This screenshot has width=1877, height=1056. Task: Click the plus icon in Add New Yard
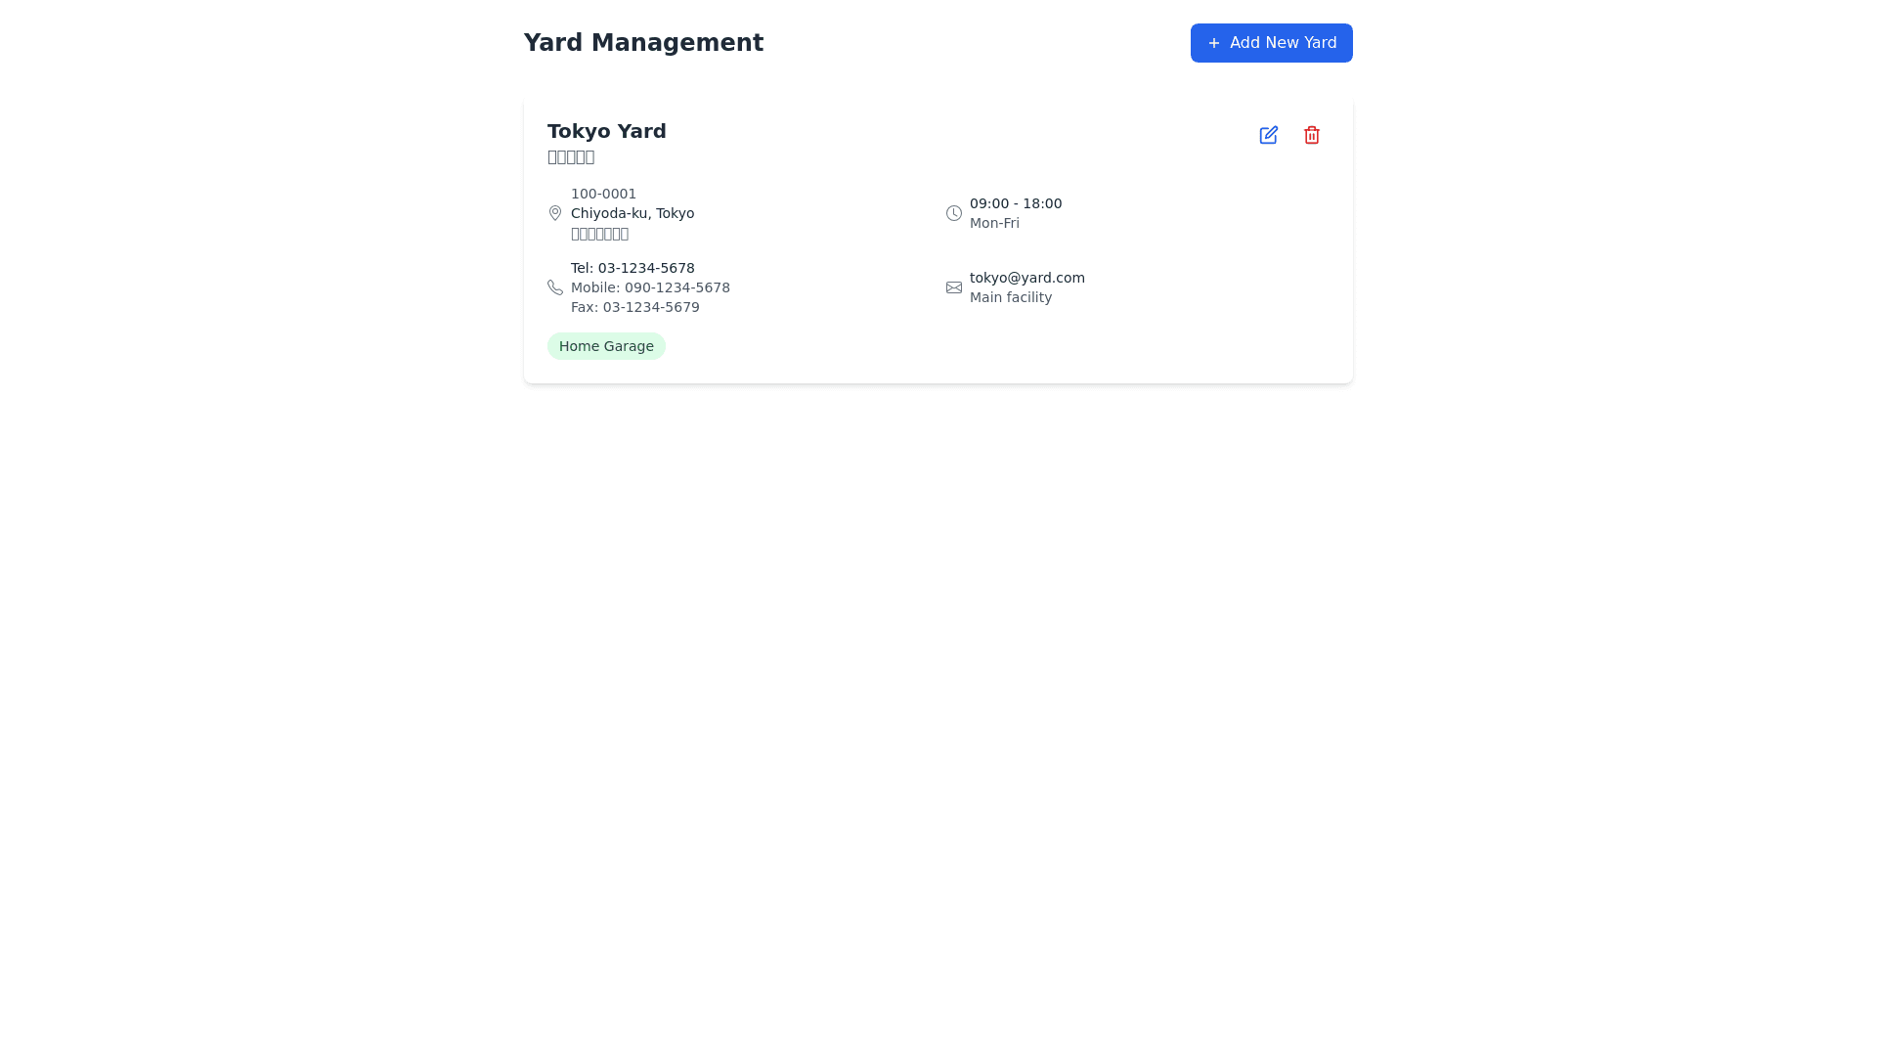[x=1213, y=43]
